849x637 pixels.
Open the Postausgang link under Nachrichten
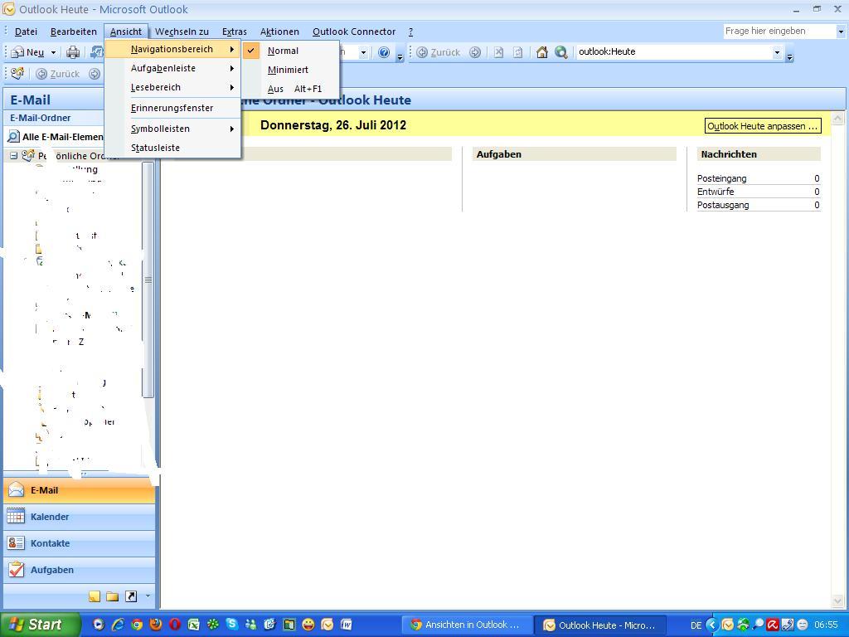723,205
